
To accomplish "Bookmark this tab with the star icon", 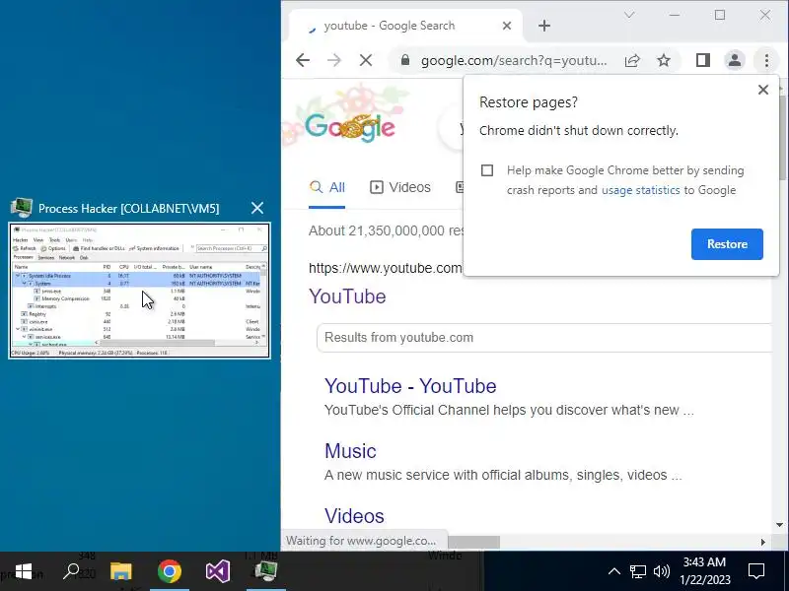I will click(664, 61).
